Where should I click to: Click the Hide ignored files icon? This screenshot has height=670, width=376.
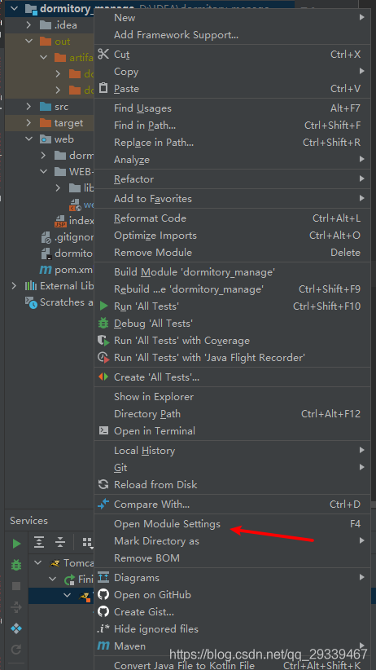pyautogui.click(x=103, y=629)
